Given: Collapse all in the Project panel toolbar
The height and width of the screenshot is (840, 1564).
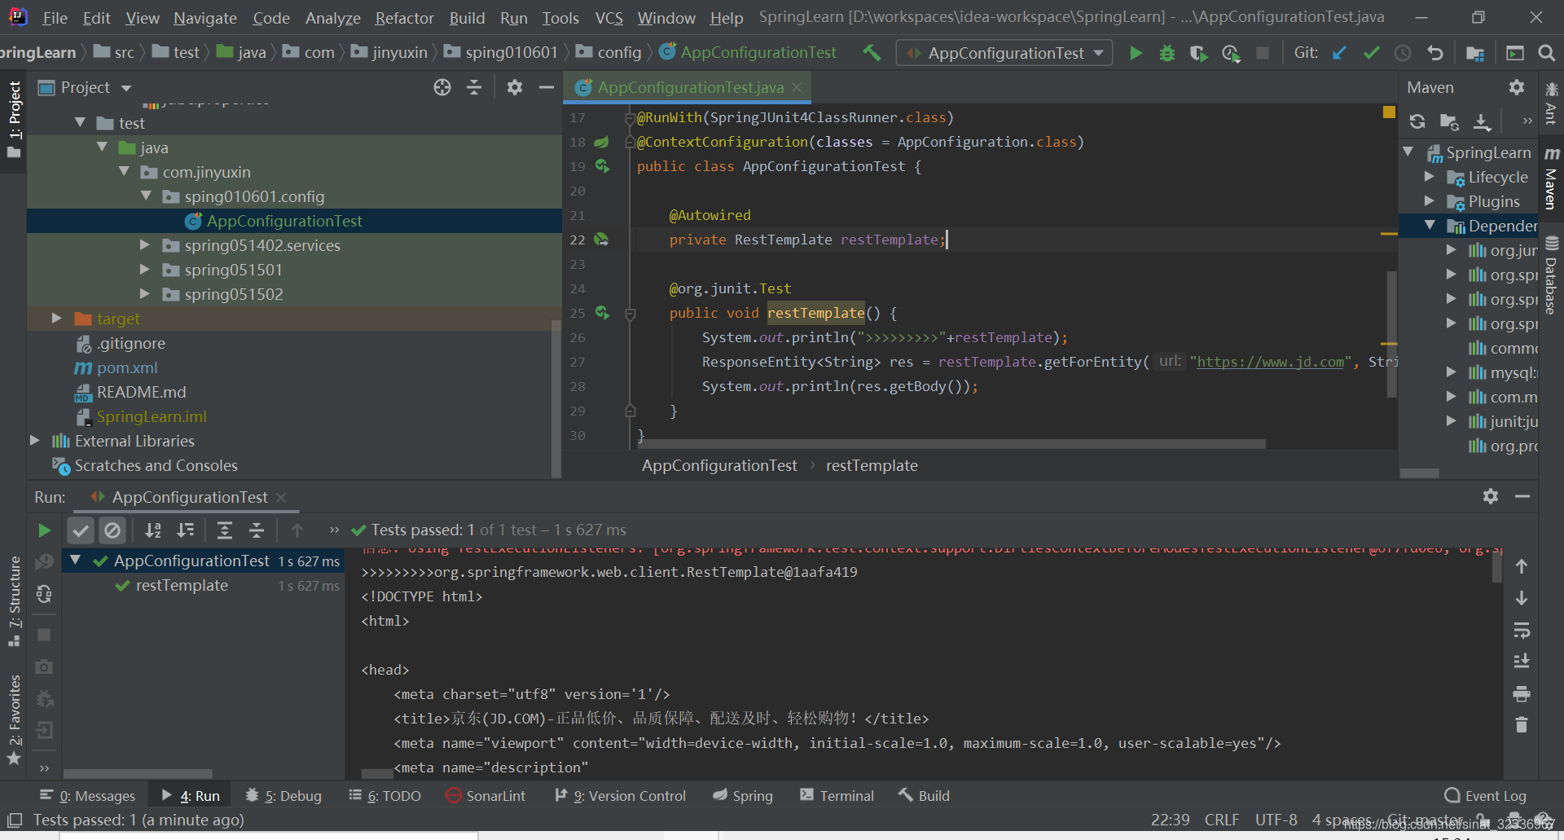Looking at the screenshot, I should (474, 87).
